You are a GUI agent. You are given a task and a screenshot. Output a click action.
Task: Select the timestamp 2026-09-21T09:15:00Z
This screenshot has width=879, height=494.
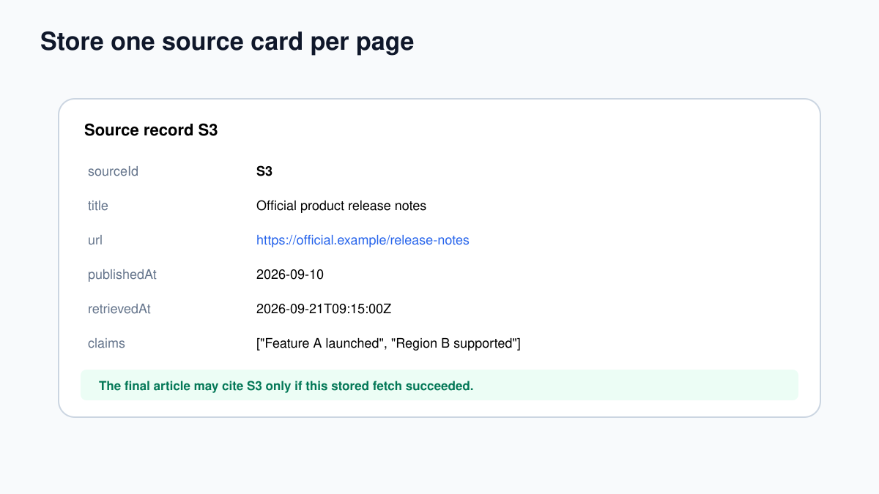[324, 309]
